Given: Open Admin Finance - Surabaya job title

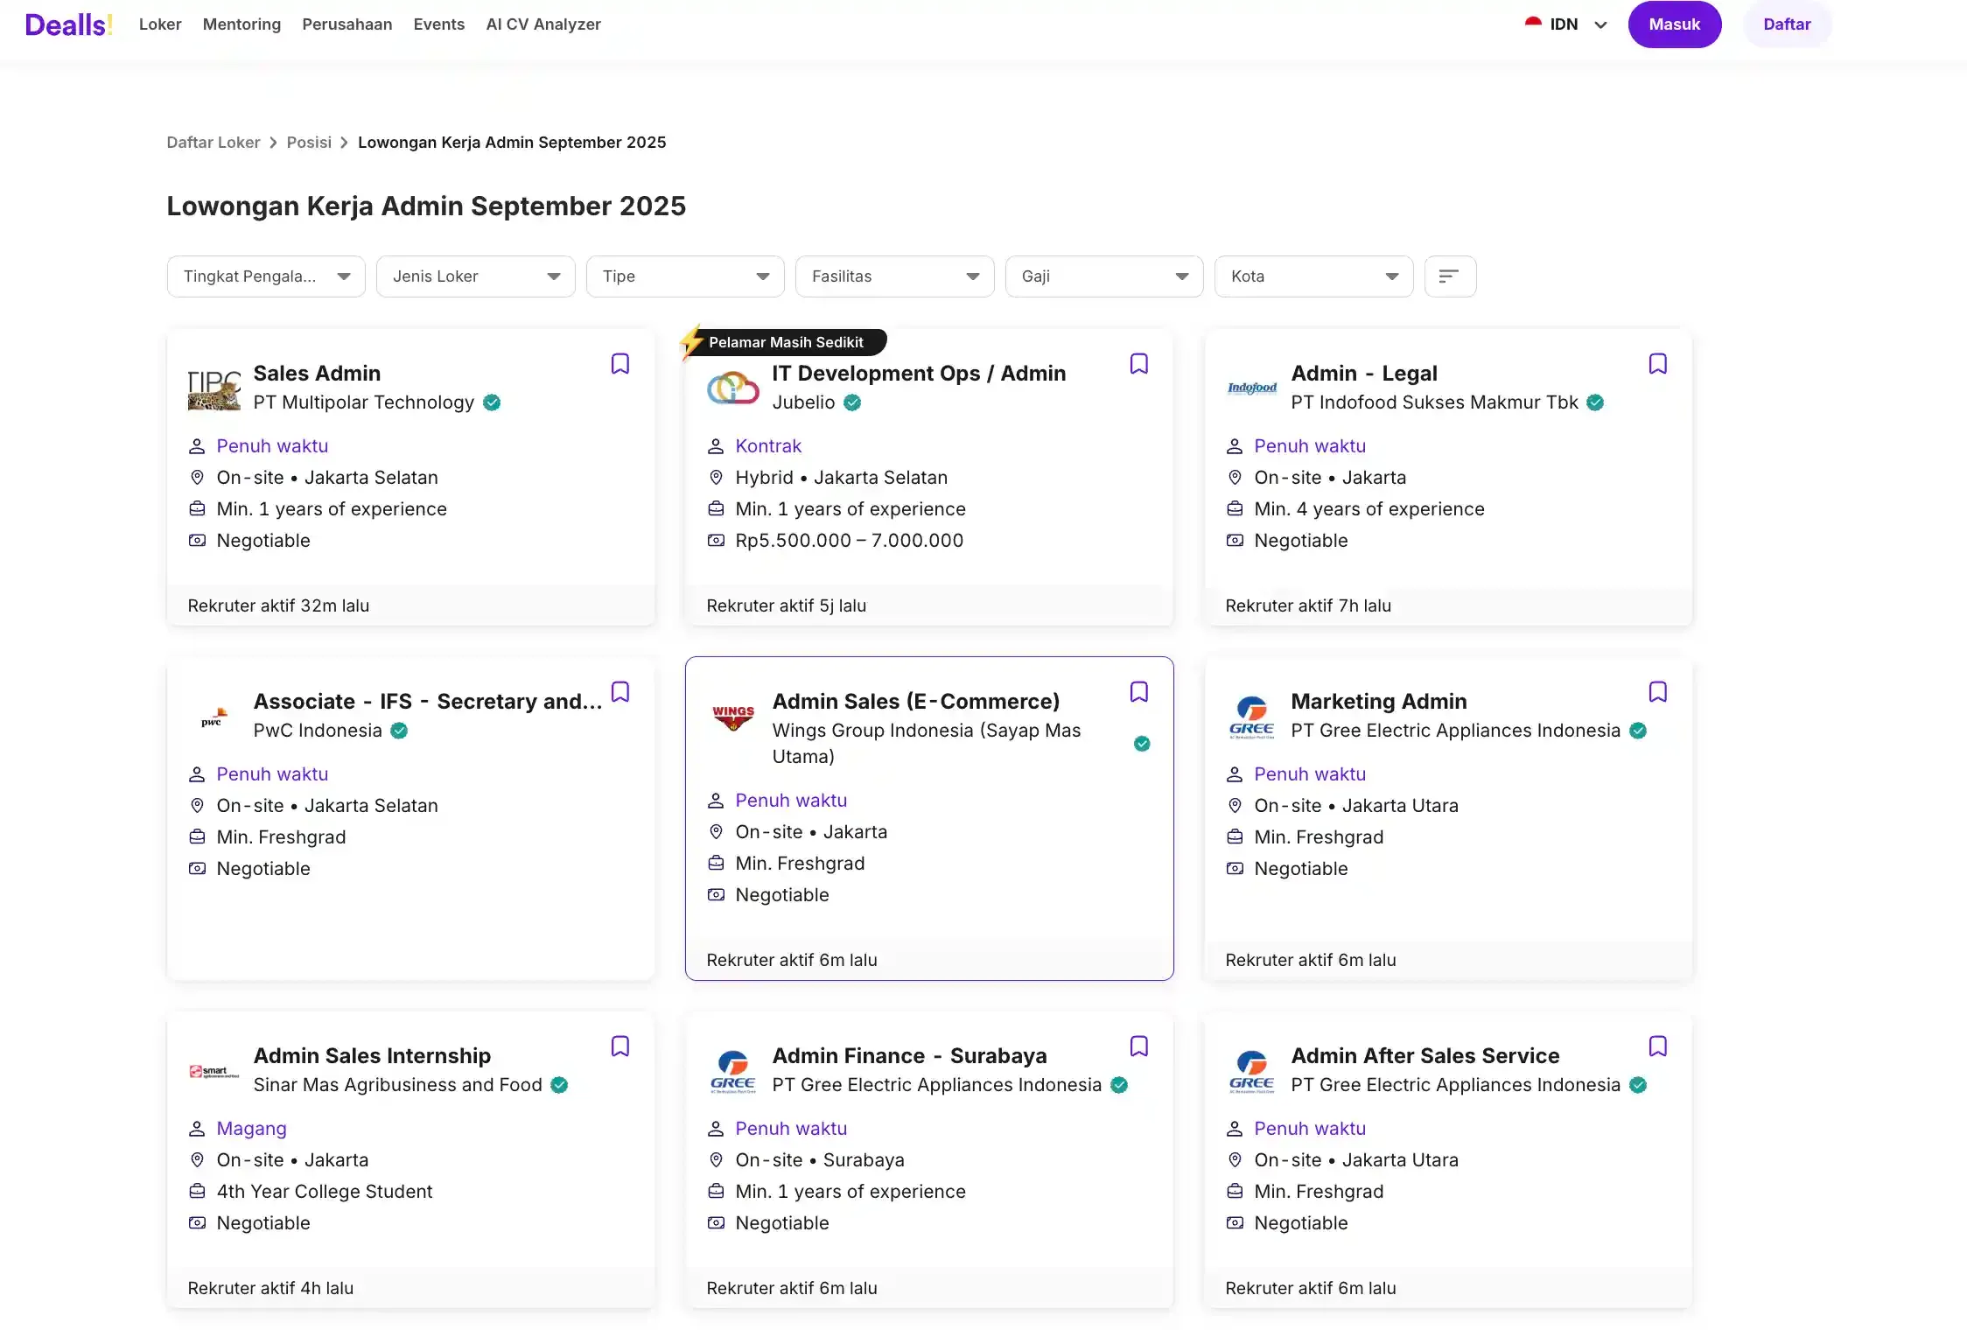Looking at the screenshot, I should tap(909, 1056).
